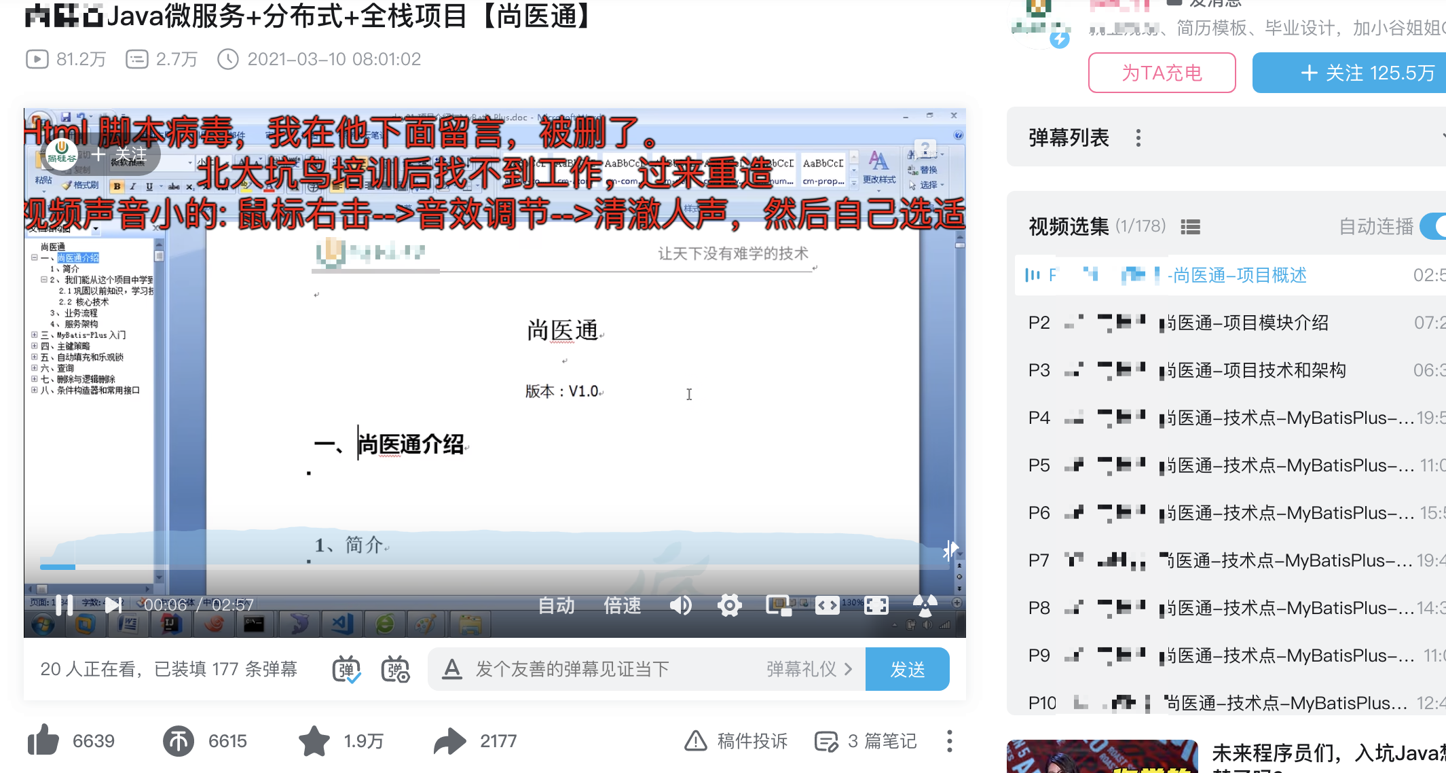Click the time display 00:06 / 02:57
This screenshot has width=1446, height=773.
198,605
